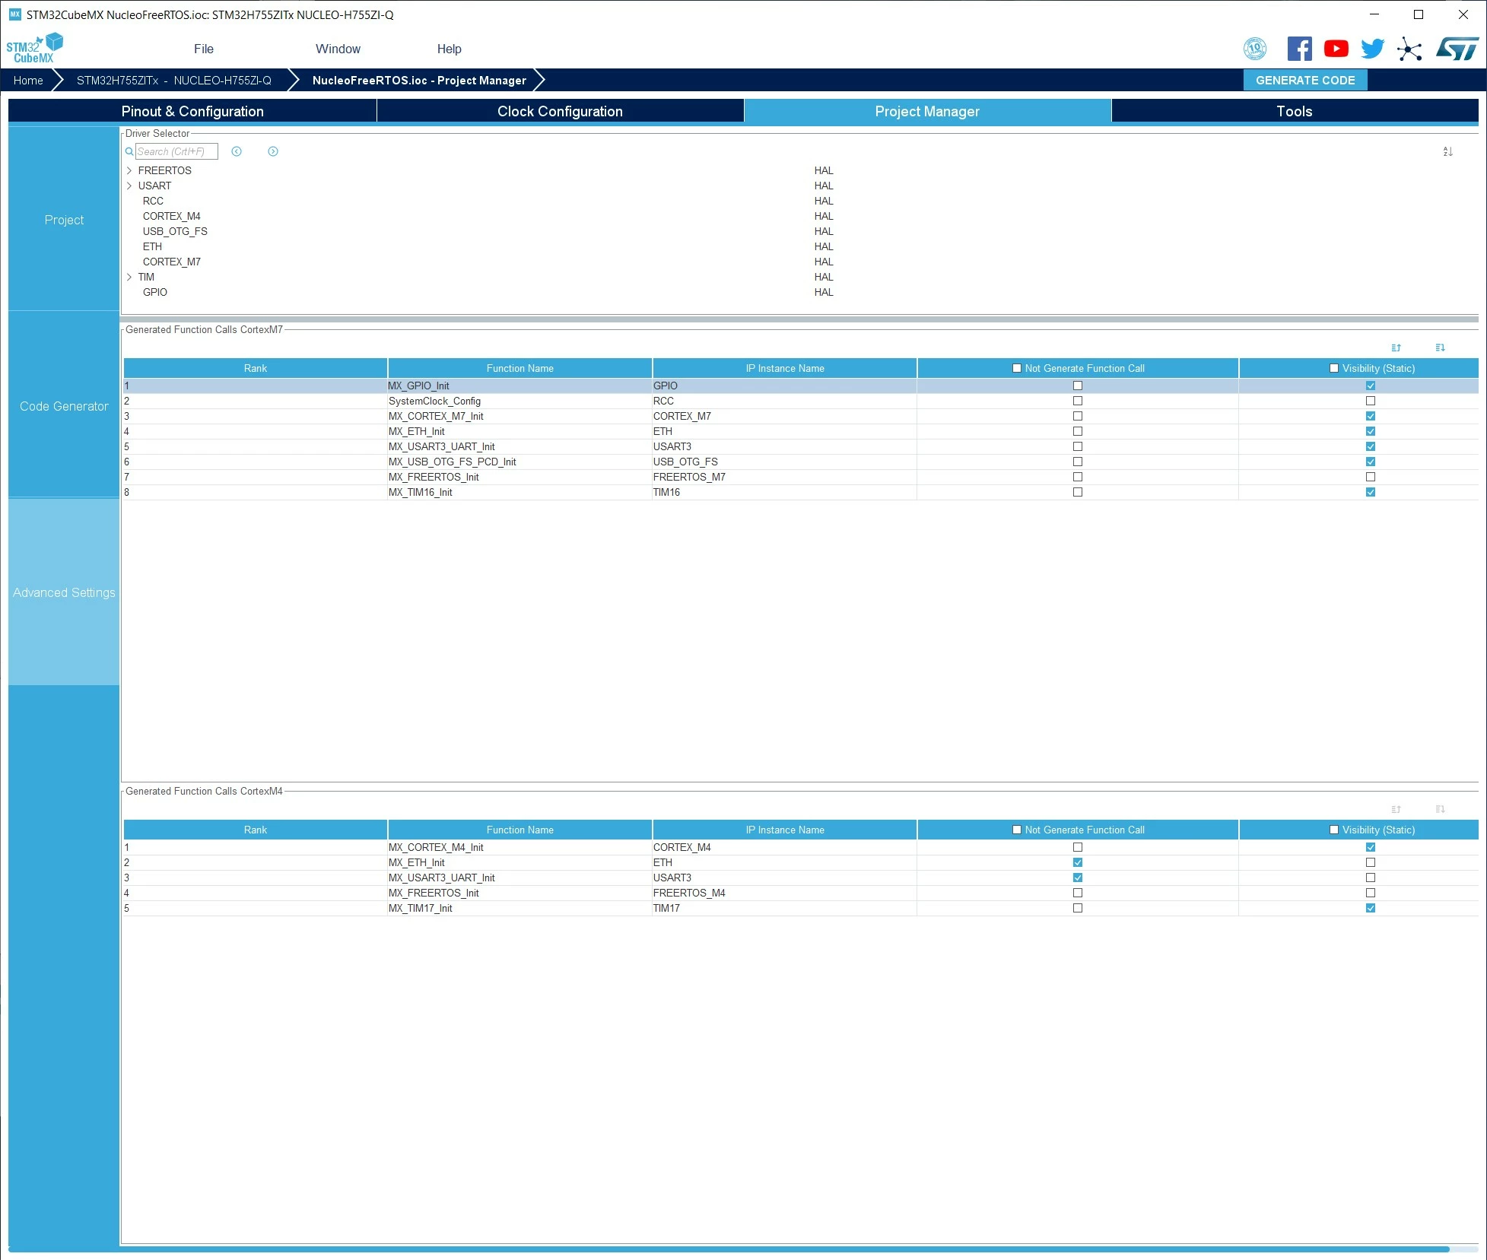Image resolution: width=1487 pixels, height=1260 pixels.
Task: Open the Help menu
Action: tap(449, 49)
